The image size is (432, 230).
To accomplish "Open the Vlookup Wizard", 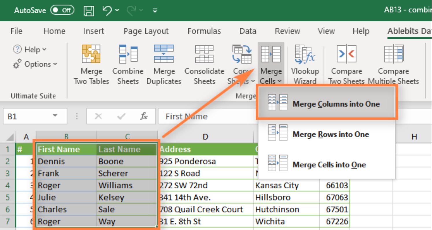I will pos(305,54).
